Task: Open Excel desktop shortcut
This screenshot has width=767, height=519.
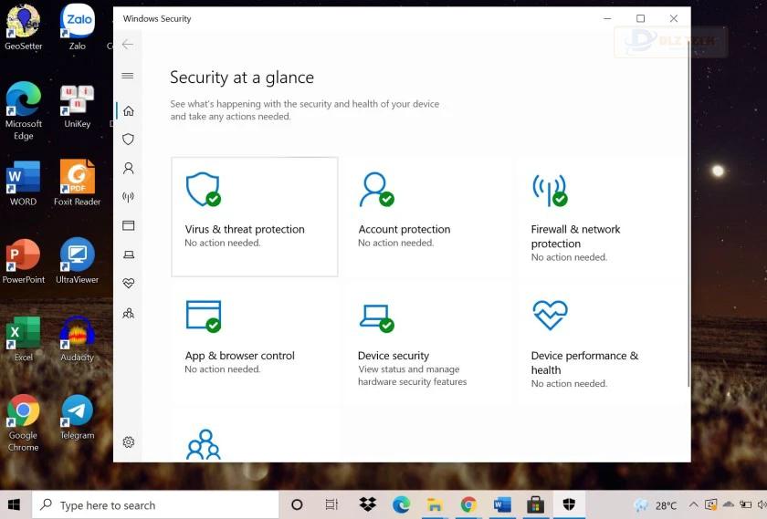Action: 23,338
